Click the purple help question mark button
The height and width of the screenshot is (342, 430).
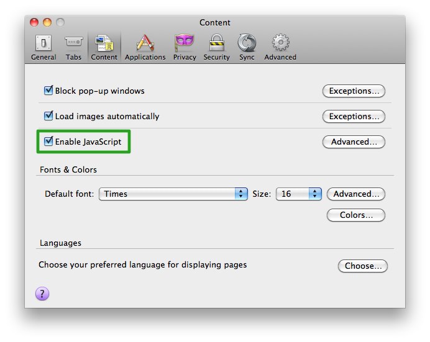[42, 294]
